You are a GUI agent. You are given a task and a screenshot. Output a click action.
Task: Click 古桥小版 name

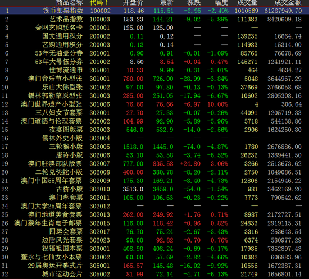pyautogui.click(x=69, y=189)
